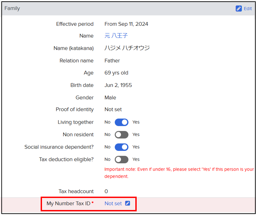
Task: Disable the Living together switch
Action: (121, 122)
